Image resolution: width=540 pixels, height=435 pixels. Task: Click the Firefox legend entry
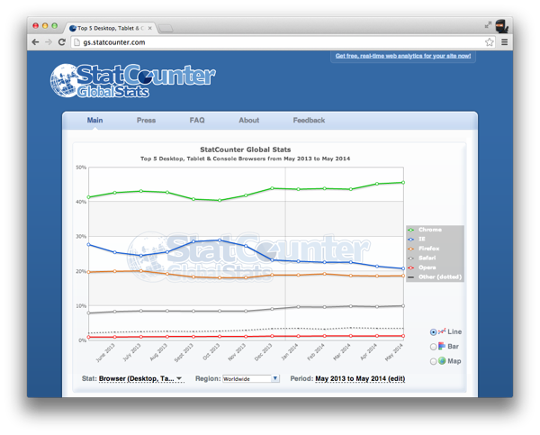click(424, 249)
